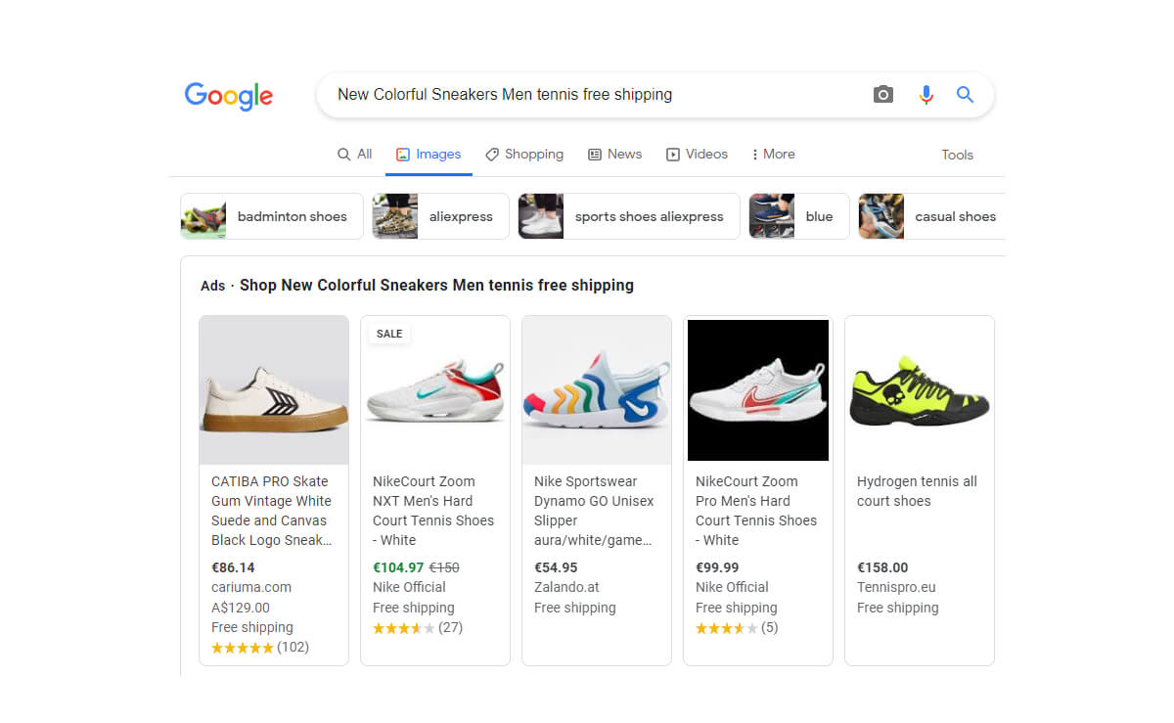Click the €86.14 price

coord(233,567)
